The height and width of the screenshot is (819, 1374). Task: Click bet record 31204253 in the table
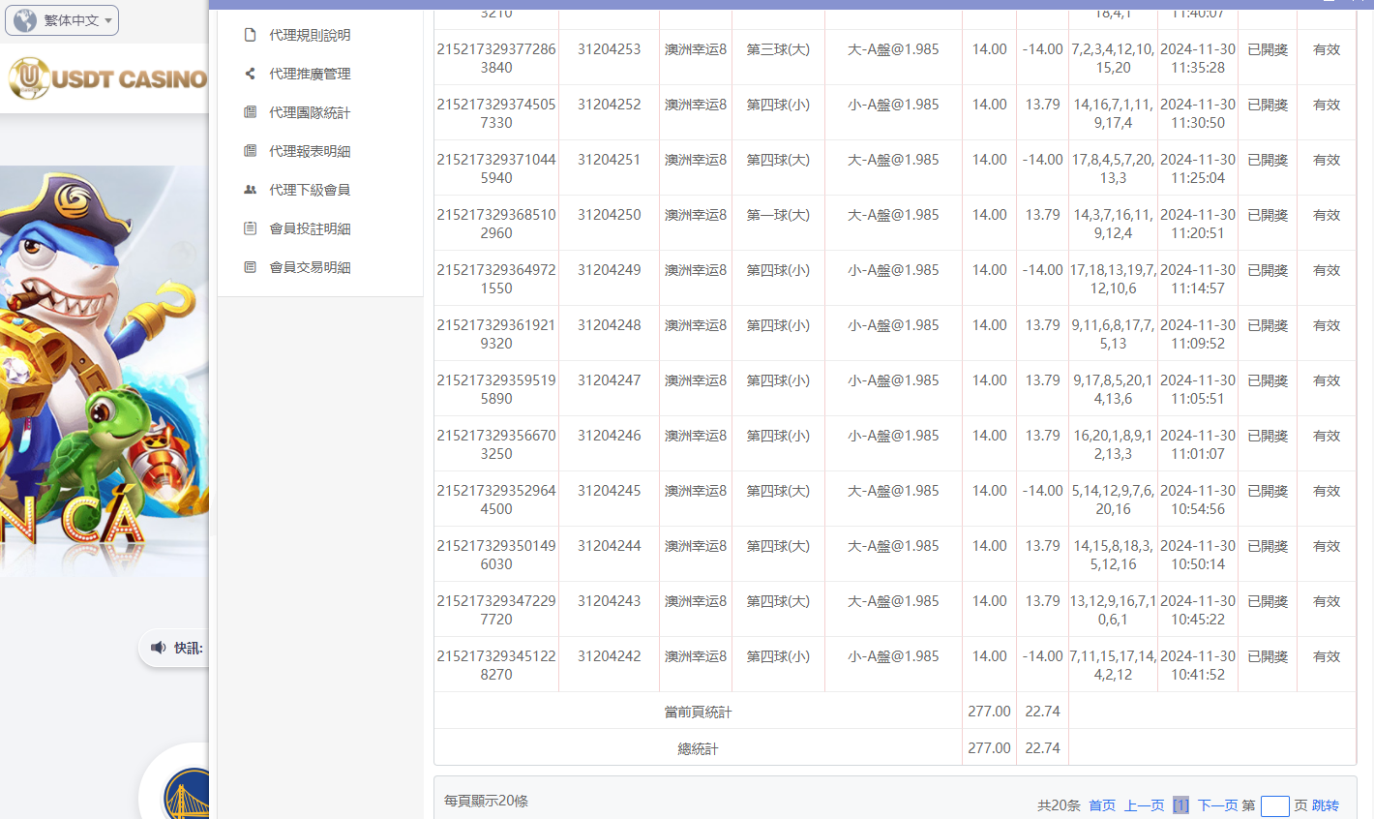click(x=609, y=49)
